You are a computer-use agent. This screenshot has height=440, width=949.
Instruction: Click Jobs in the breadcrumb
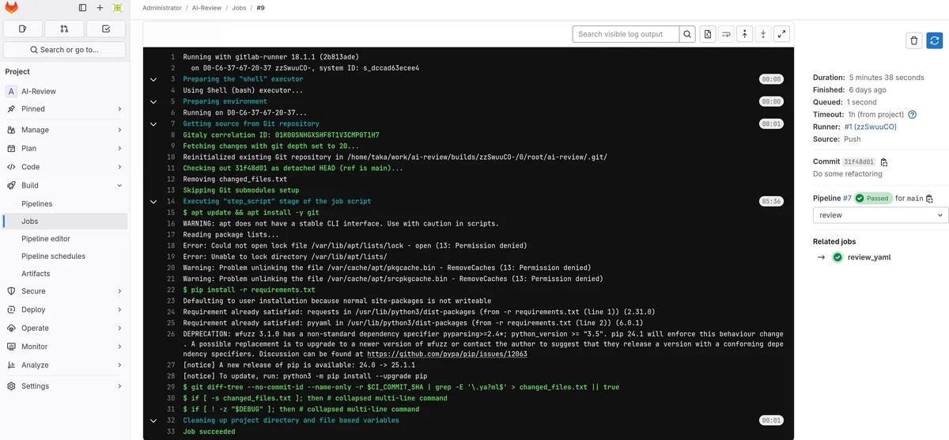(239, 8)
